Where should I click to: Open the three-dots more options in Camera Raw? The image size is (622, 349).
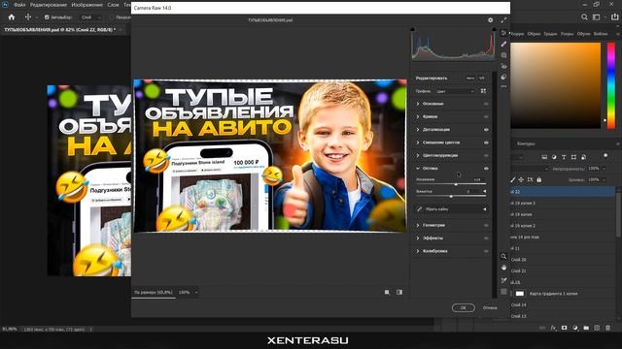pos(503,86)
